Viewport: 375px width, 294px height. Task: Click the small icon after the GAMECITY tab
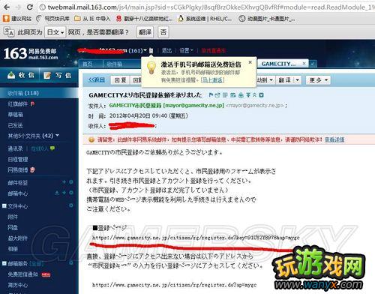coord(313,64)
